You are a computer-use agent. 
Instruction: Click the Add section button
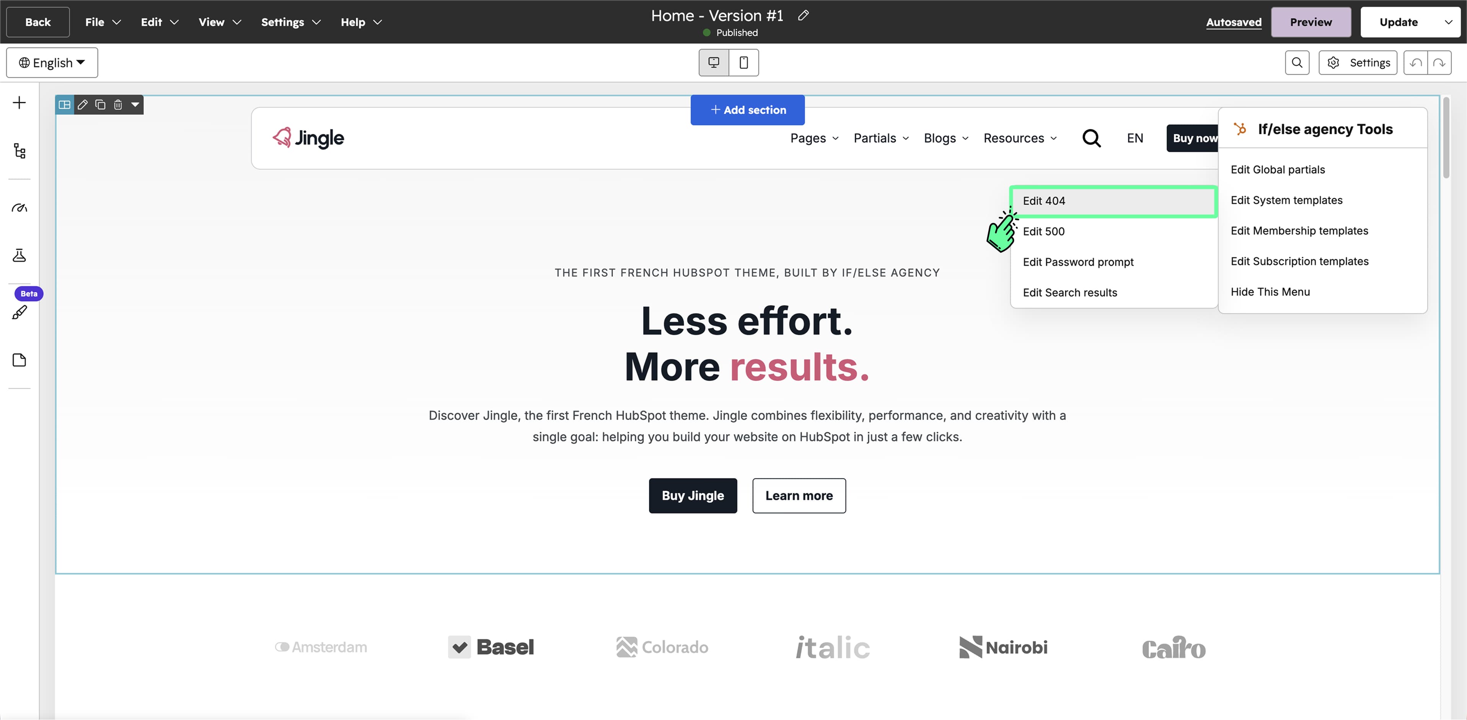point(747,110)
